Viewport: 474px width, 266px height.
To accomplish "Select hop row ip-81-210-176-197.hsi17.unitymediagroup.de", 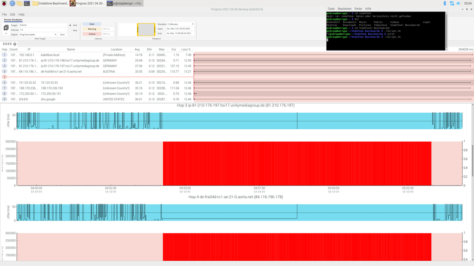I will (97, 66).
